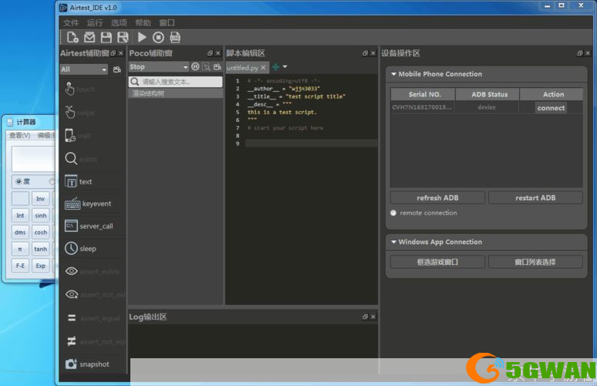Click the Poco record icon
The height and width of the screenshot is (386, 597).
217,66
